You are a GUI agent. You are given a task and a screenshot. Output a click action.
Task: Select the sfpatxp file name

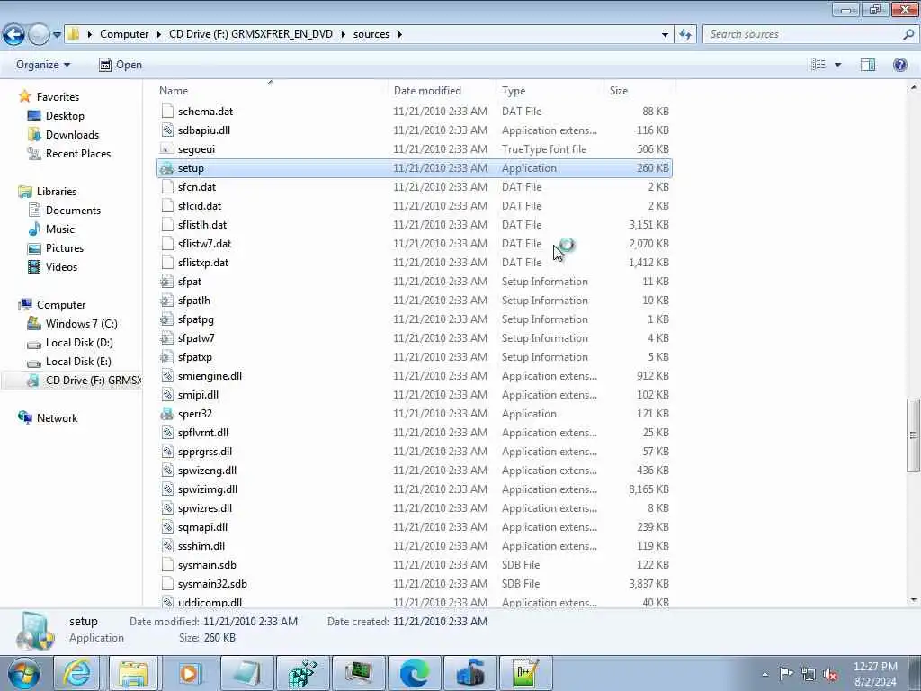point(195,356)
